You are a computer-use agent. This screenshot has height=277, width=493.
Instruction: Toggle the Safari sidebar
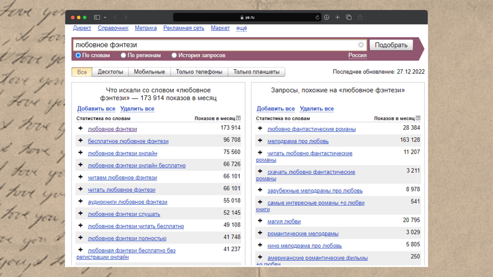point(97,17)
